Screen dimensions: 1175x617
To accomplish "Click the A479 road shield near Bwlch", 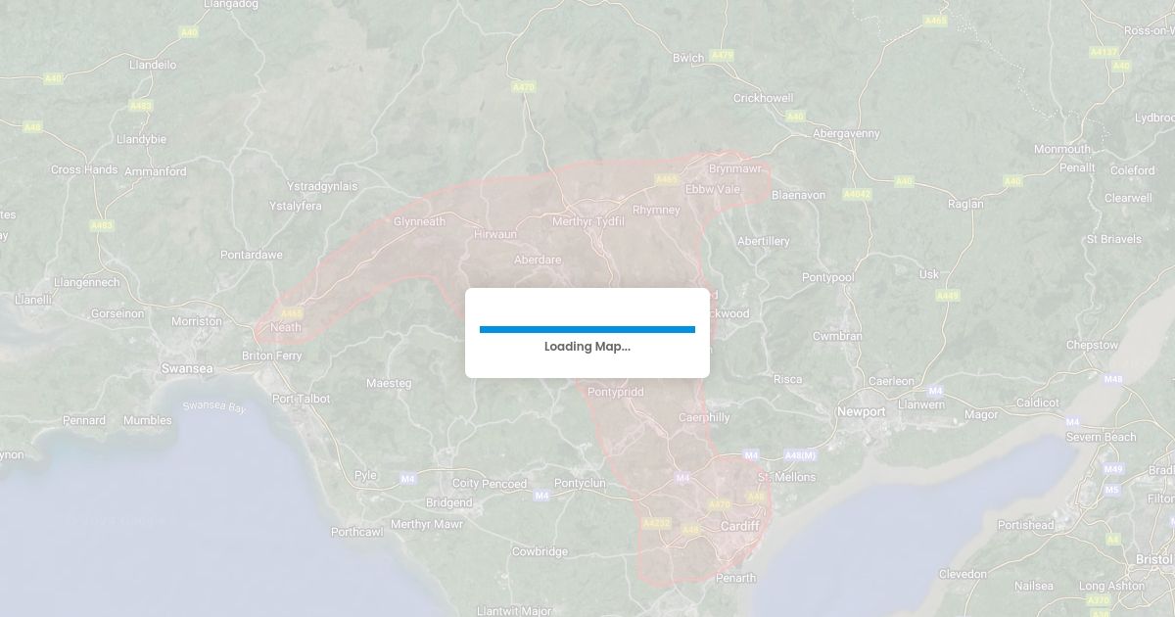I will pyautogui.click(x=722, y=55).
